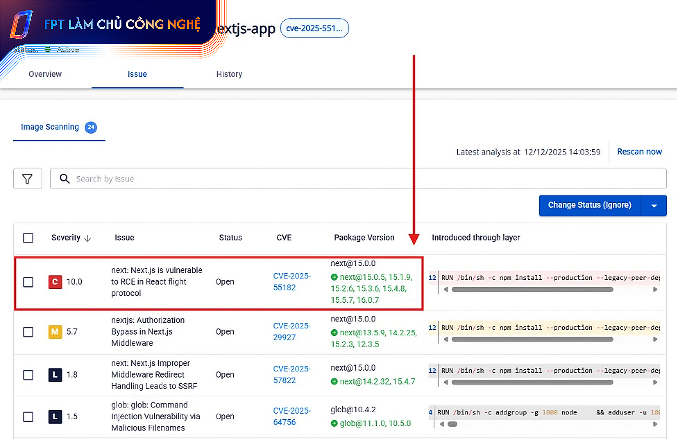Switch to the Overview tab

(45, 74)
